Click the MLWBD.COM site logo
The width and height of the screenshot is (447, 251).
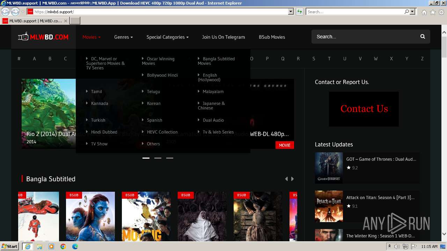click(43, 37)
